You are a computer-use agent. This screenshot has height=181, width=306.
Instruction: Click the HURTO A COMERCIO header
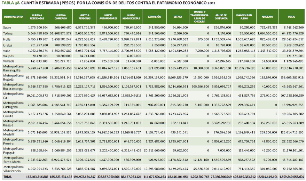pos(61,17)
